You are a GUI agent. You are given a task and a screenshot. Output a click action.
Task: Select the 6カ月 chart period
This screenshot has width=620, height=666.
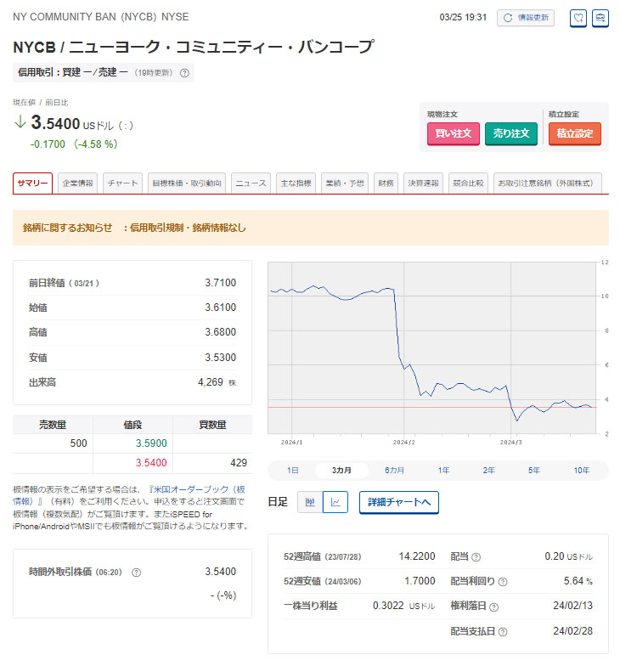(x=394, y=471)
